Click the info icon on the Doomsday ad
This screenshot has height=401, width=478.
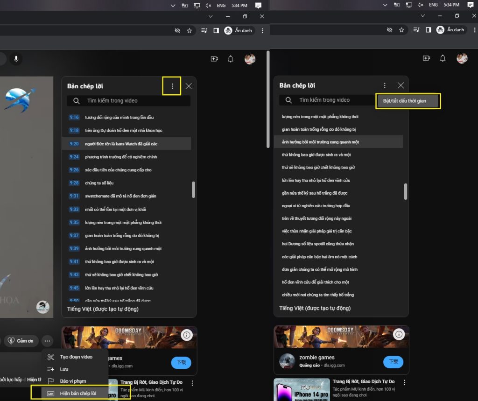point(187,335)
